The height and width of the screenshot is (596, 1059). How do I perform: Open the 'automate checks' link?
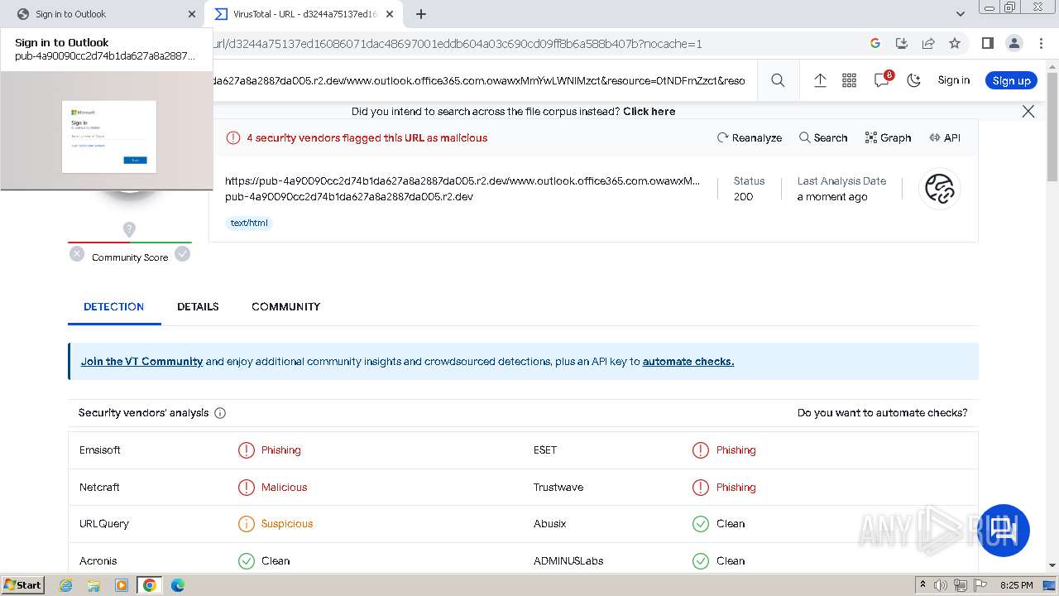688,361
